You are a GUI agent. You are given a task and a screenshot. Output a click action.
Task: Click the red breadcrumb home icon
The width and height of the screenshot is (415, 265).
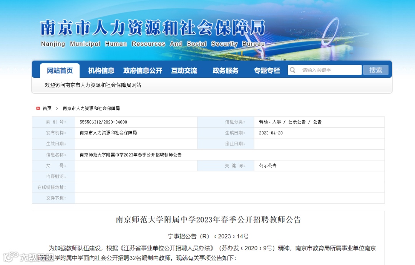38,108
